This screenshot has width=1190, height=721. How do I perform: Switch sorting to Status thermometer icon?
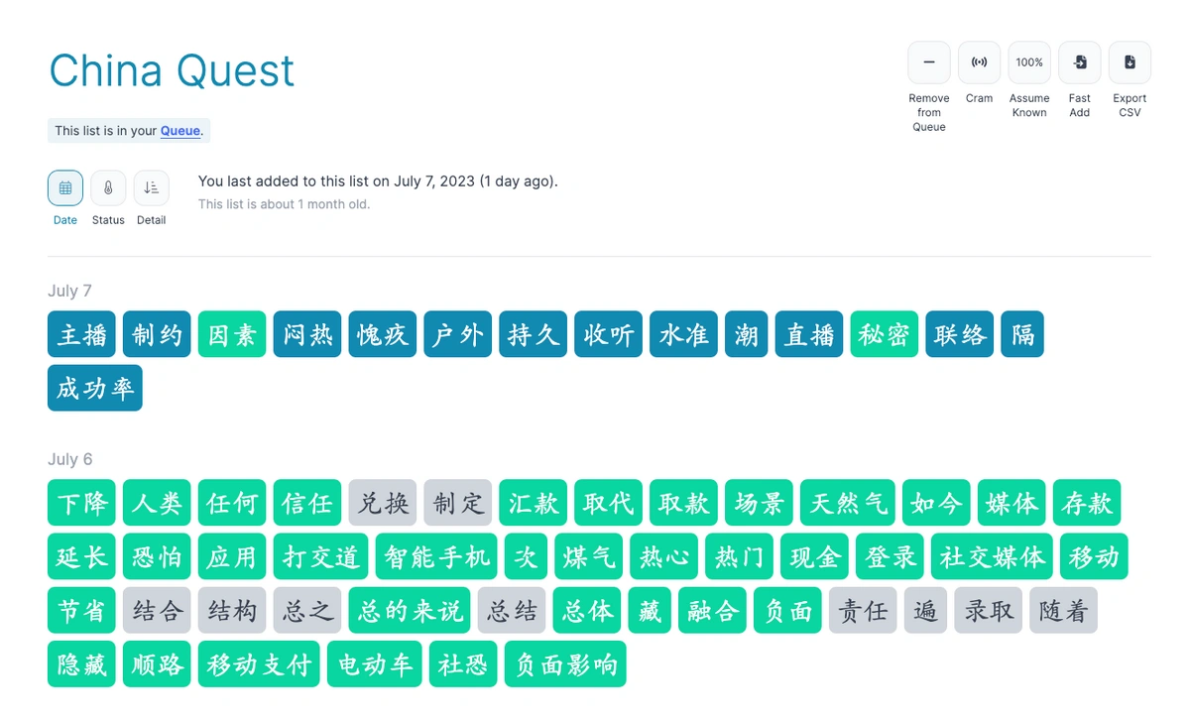[x=108, y=187]
